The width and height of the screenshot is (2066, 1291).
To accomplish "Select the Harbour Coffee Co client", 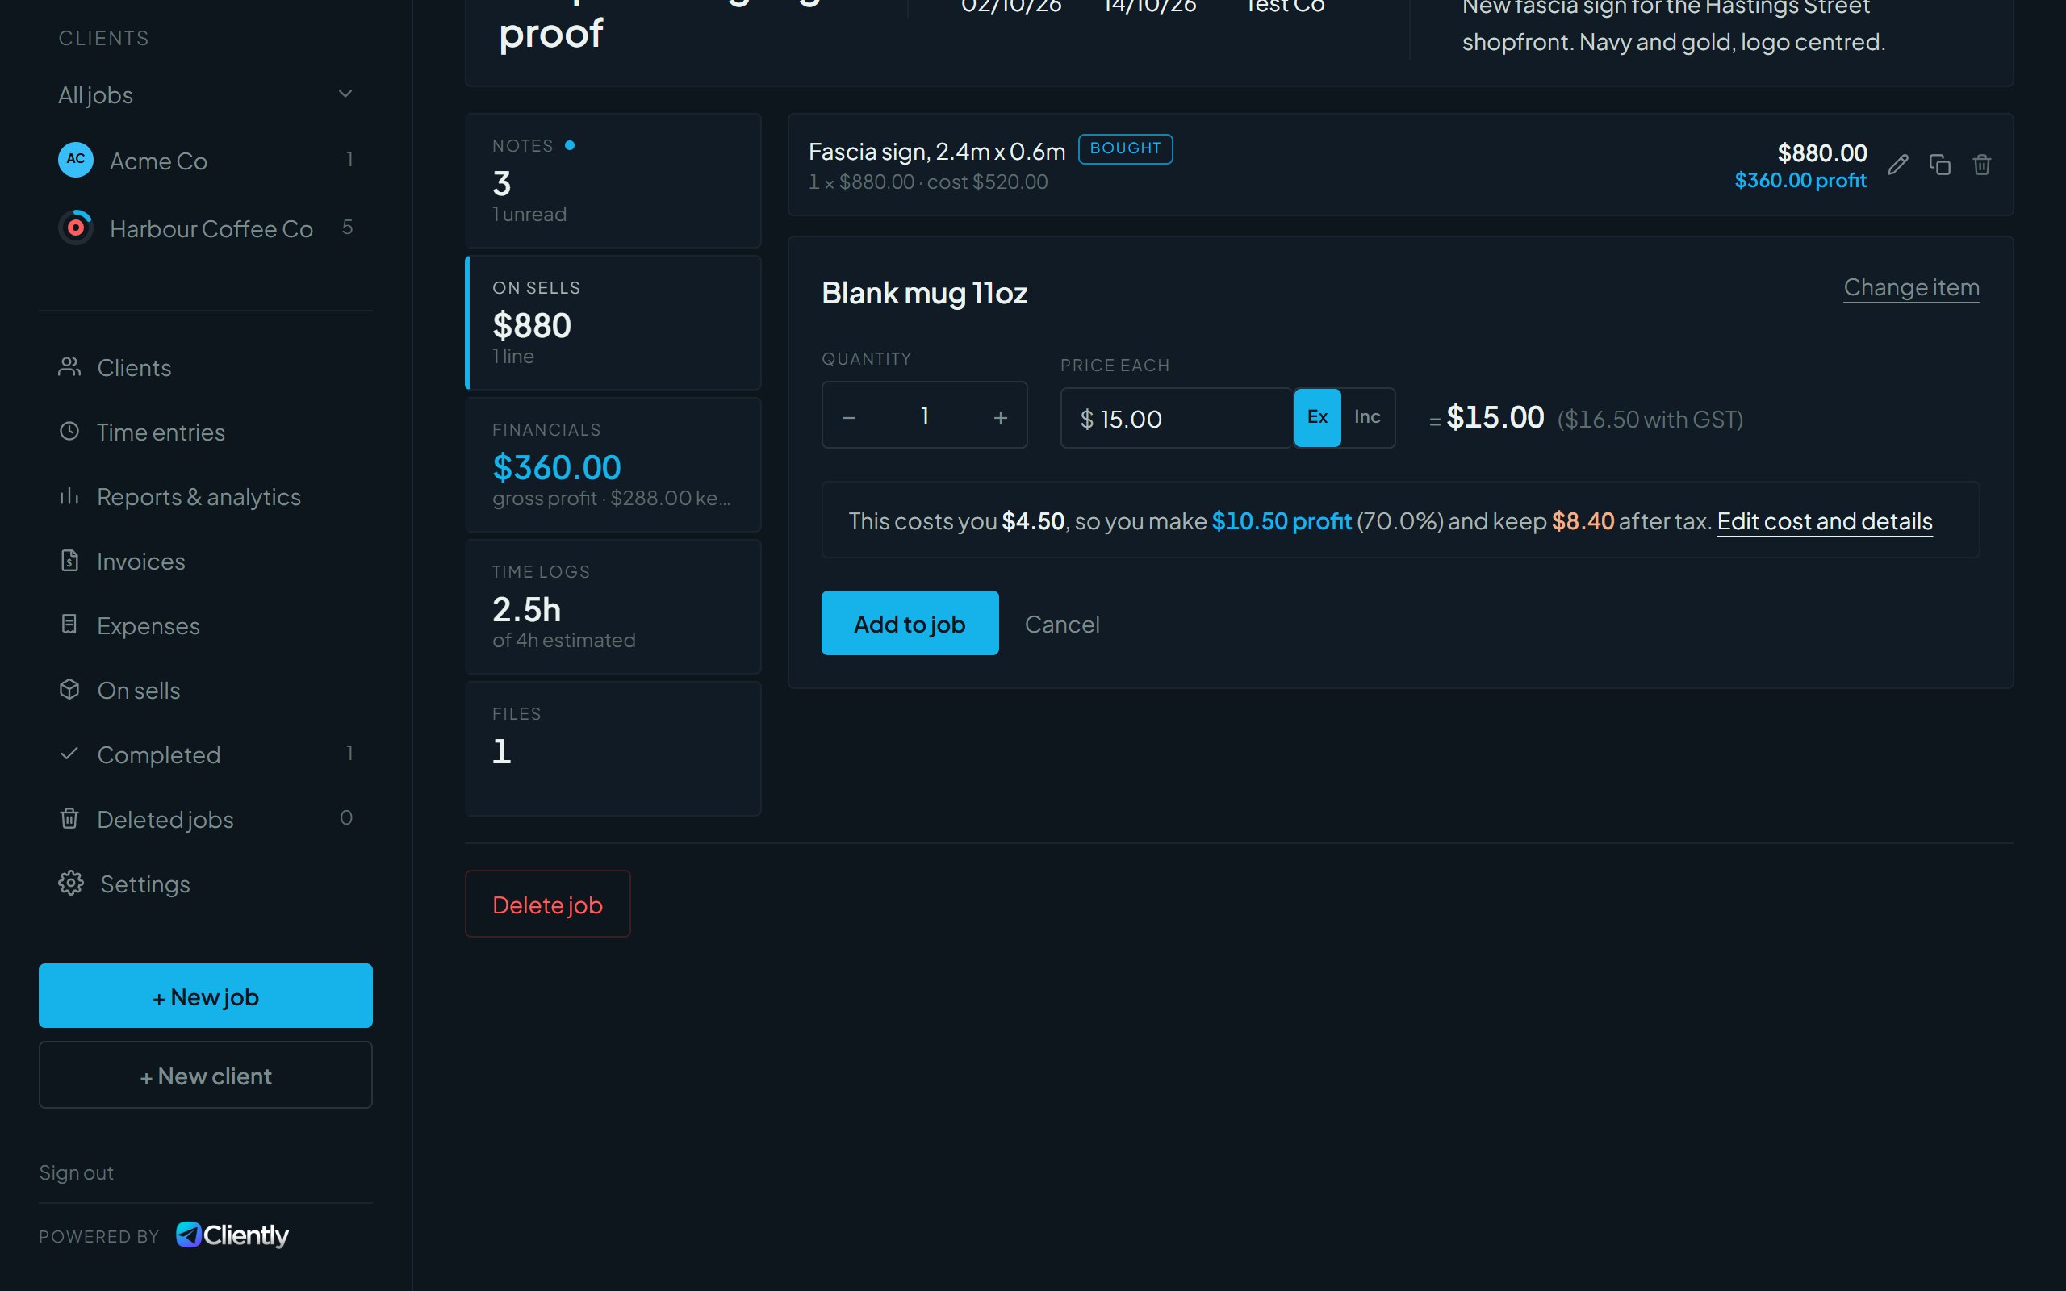I will click(206, 228).
